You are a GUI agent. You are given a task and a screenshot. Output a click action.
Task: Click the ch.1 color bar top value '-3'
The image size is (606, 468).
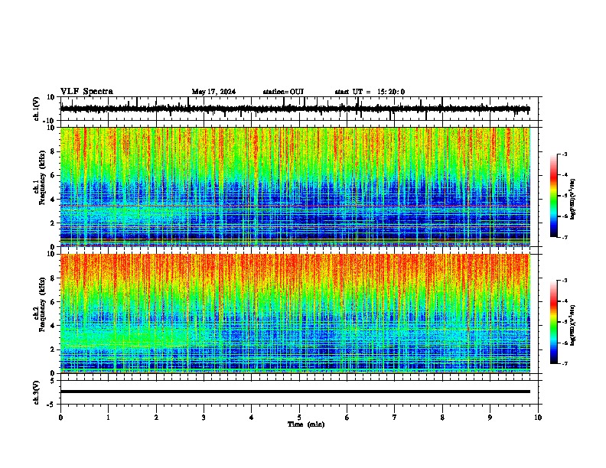pyautogui.click(x=565, y=154)
